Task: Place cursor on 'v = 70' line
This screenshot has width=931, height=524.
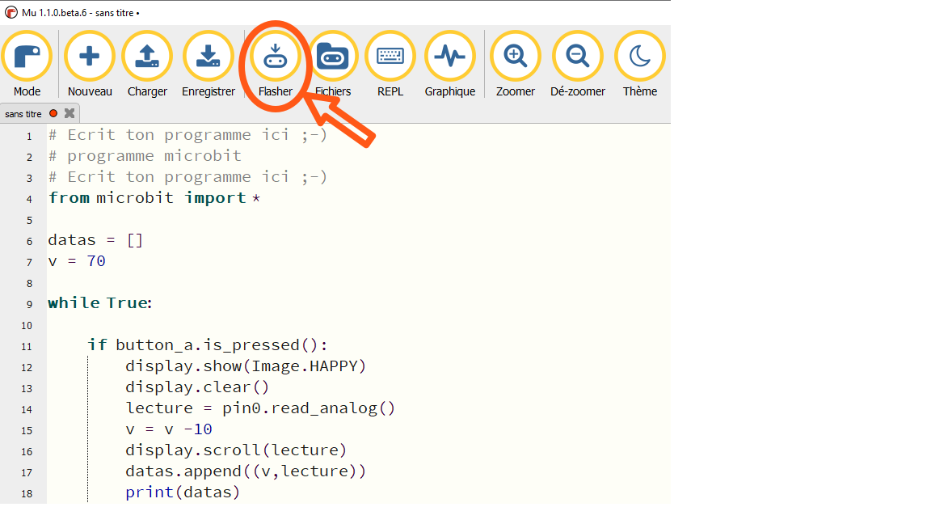Action: pyautogui.click(x=77, y=261)
